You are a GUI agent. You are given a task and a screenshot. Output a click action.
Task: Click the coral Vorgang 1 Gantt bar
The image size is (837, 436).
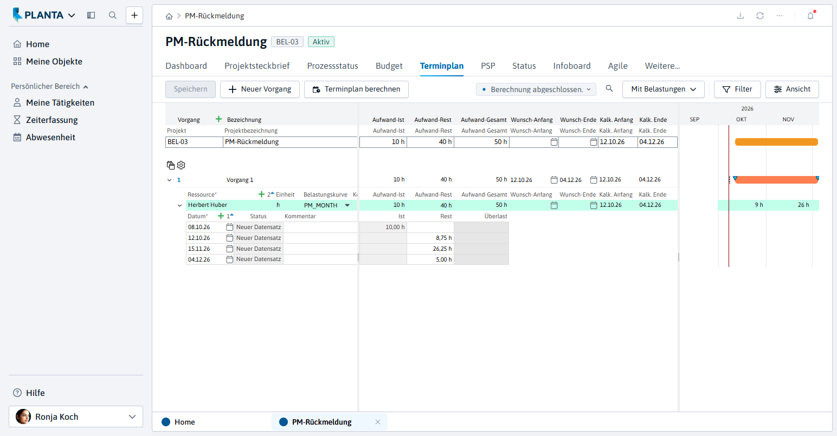(776, 180)
